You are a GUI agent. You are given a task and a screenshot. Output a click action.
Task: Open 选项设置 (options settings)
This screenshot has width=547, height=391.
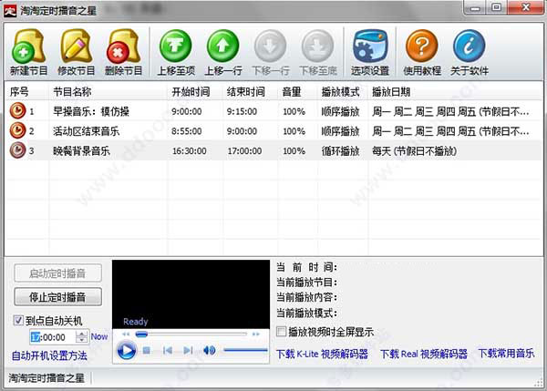366,46
